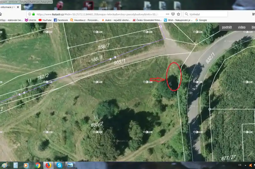Screen dimensions: 255x169
Task: Open Google bookmark
Action: point(201,20)
